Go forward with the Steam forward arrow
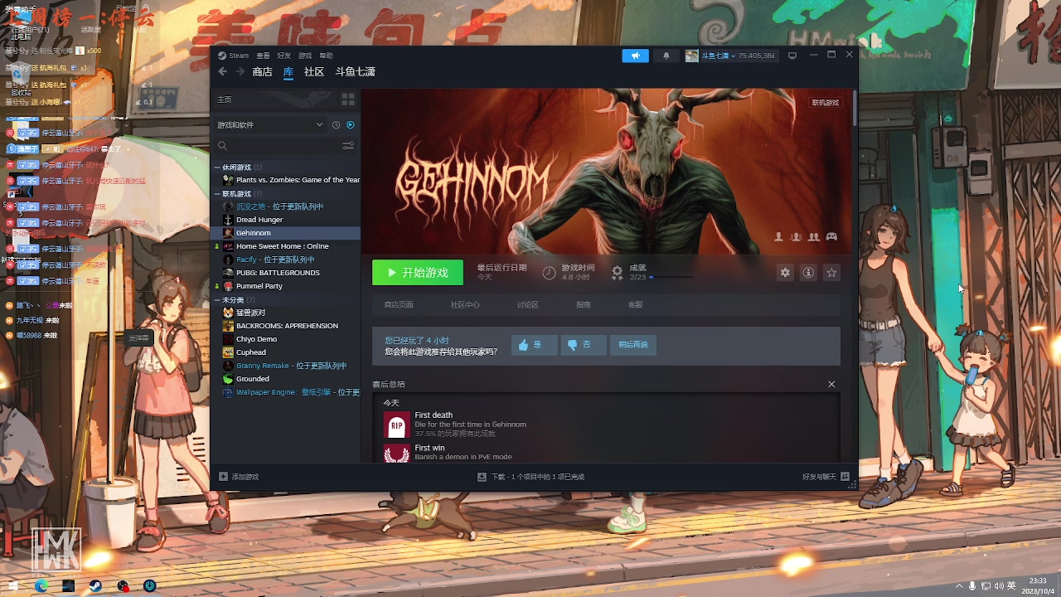Image resolution: width=1061 pixels, height=597 pixels. pyautogui.click(x=240, y=72)
